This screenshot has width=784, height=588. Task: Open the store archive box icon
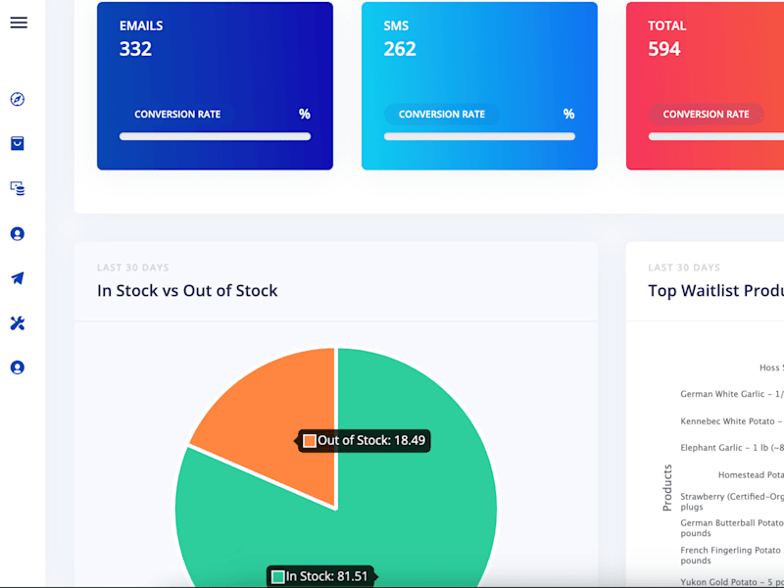tap(18, 143)
